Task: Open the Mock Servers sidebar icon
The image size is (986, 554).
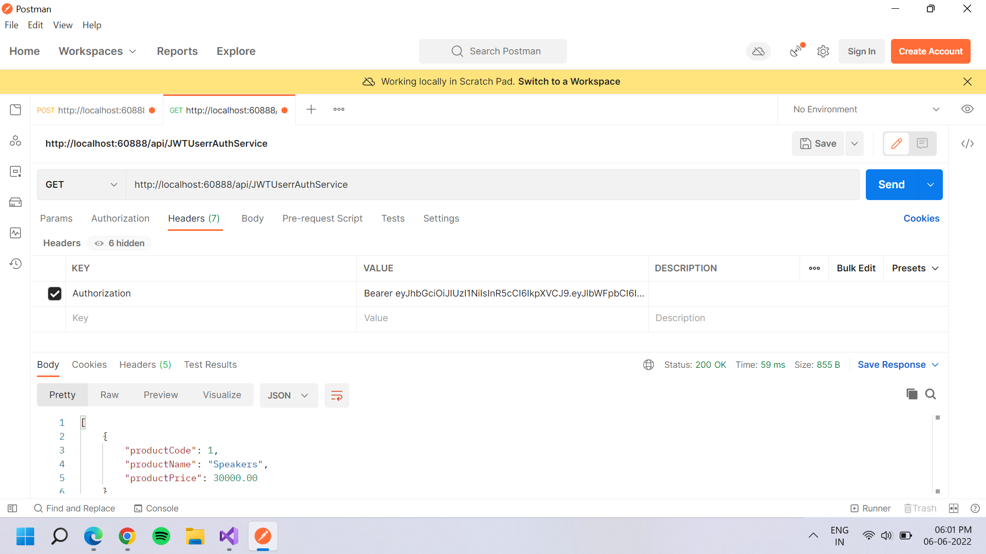Action: (x=15, y=202)
